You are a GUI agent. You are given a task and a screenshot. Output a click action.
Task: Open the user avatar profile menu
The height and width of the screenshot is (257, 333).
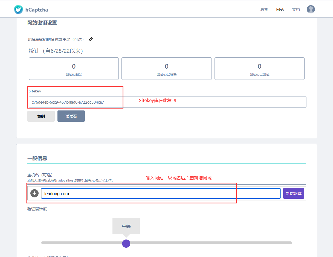tap(311, 9)
